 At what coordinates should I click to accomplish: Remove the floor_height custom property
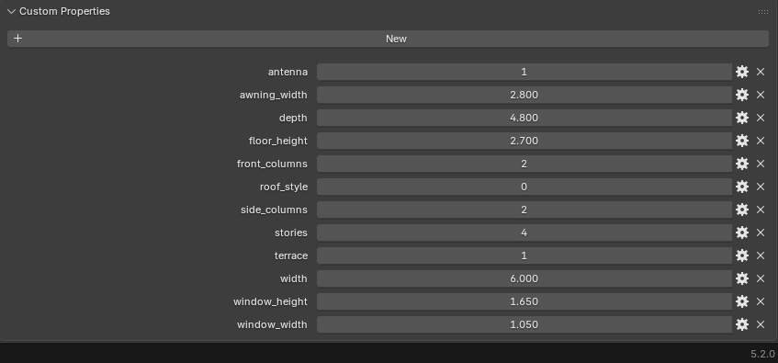click(761, 141)
